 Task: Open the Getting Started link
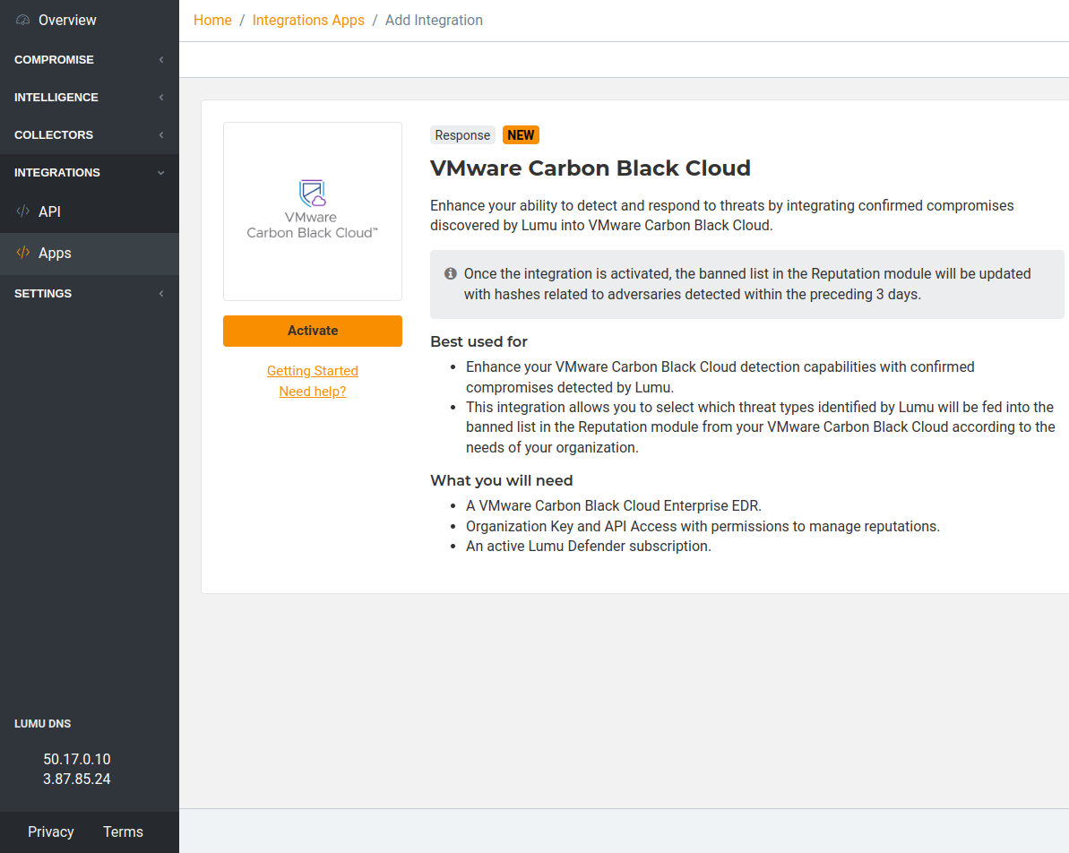[x=312, y=371]
